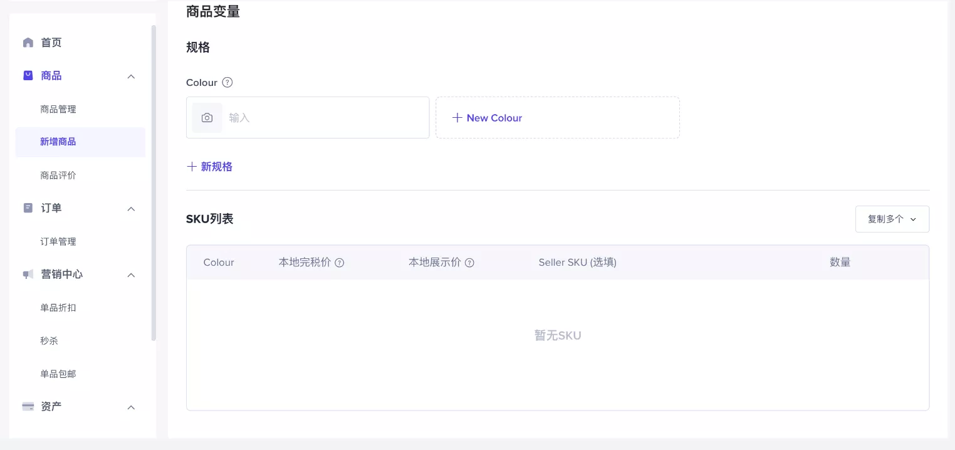This screenshot has width=955, height=450.
Task: Click the card icon beside 资产
Action: pyautogui.click(x=28, y=407)
